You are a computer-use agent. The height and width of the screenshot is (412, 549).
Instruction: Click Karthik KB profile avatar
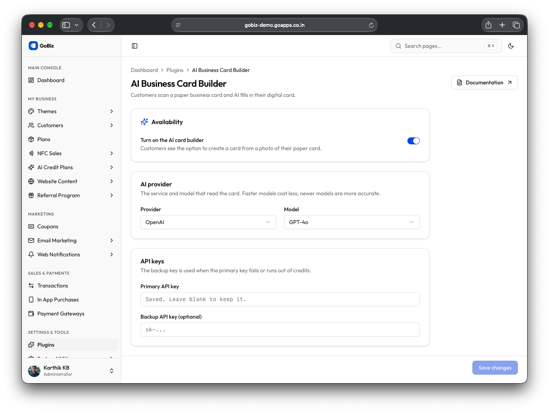34,371
